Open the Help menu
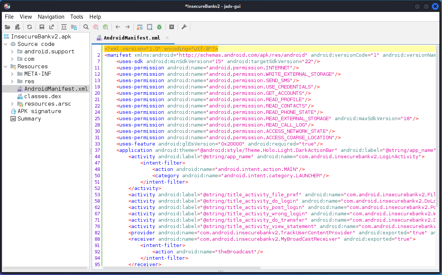This screenshot has width=442, height=275. [95, 17]
